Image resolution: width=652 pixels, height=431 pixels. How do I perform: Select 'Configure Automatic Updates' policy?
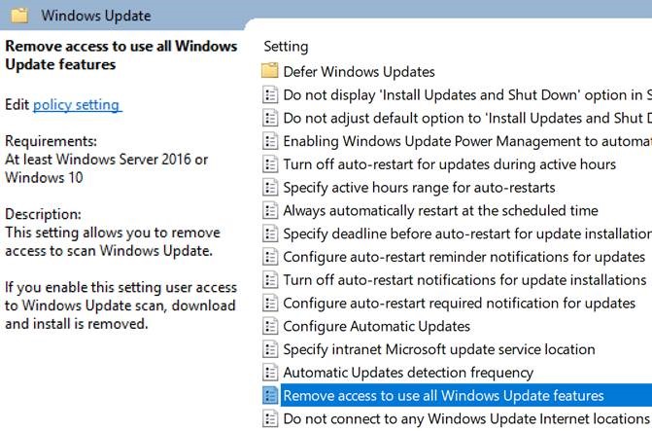[376, 326]
